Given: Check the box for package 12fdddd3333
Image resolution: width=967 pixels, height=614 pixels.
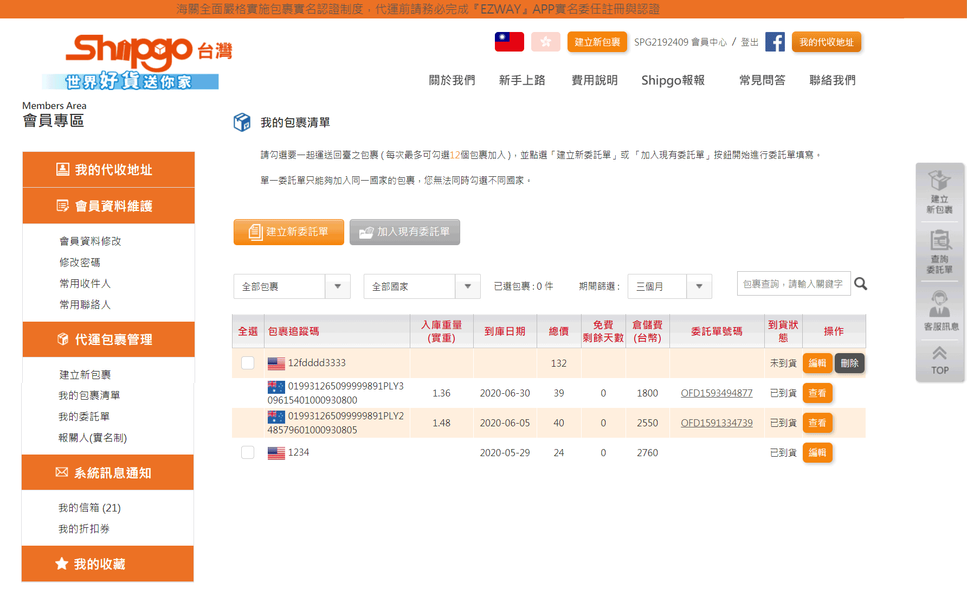Looking at the screenshot, I should [x=248, y=363].
